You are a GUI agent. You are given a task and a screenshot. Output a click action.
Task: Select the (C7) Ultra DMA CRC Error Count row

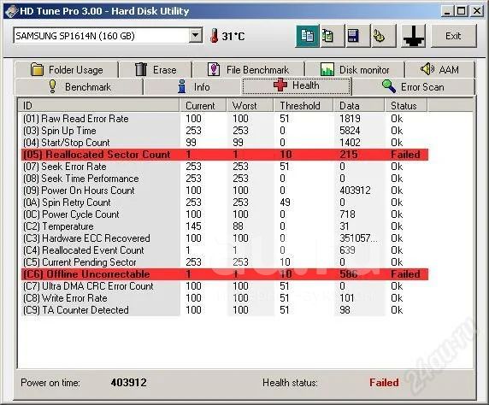pyautogui.click(x=225, y=286)
